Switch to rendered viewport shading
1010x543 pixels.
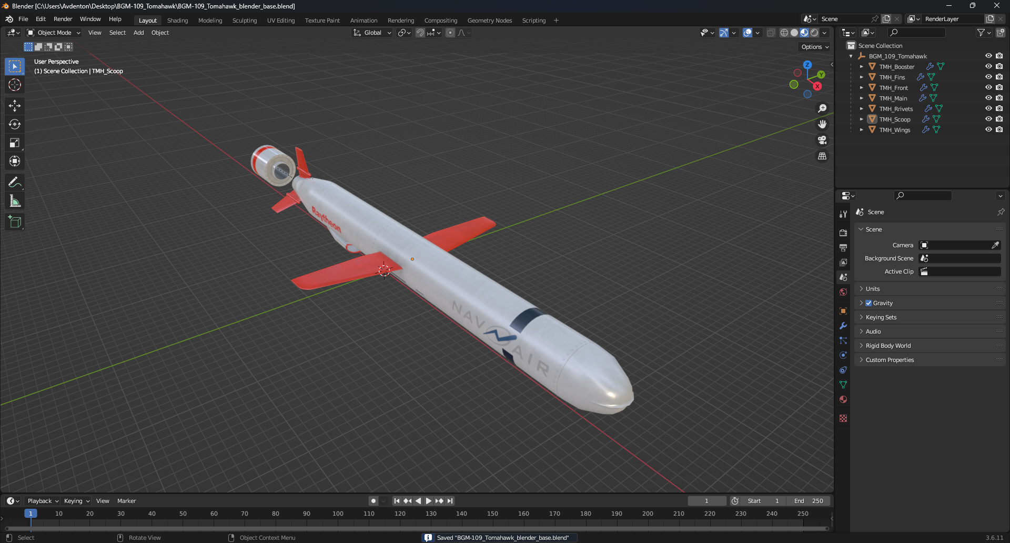[x=814, y=33]
